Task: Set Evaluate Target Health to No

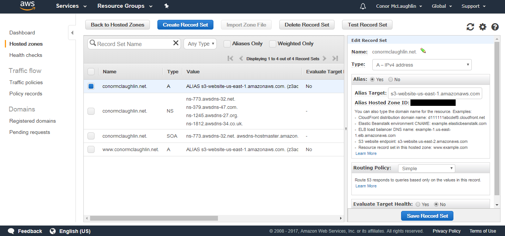Action: pyautogui.click(x=436, y=204)
